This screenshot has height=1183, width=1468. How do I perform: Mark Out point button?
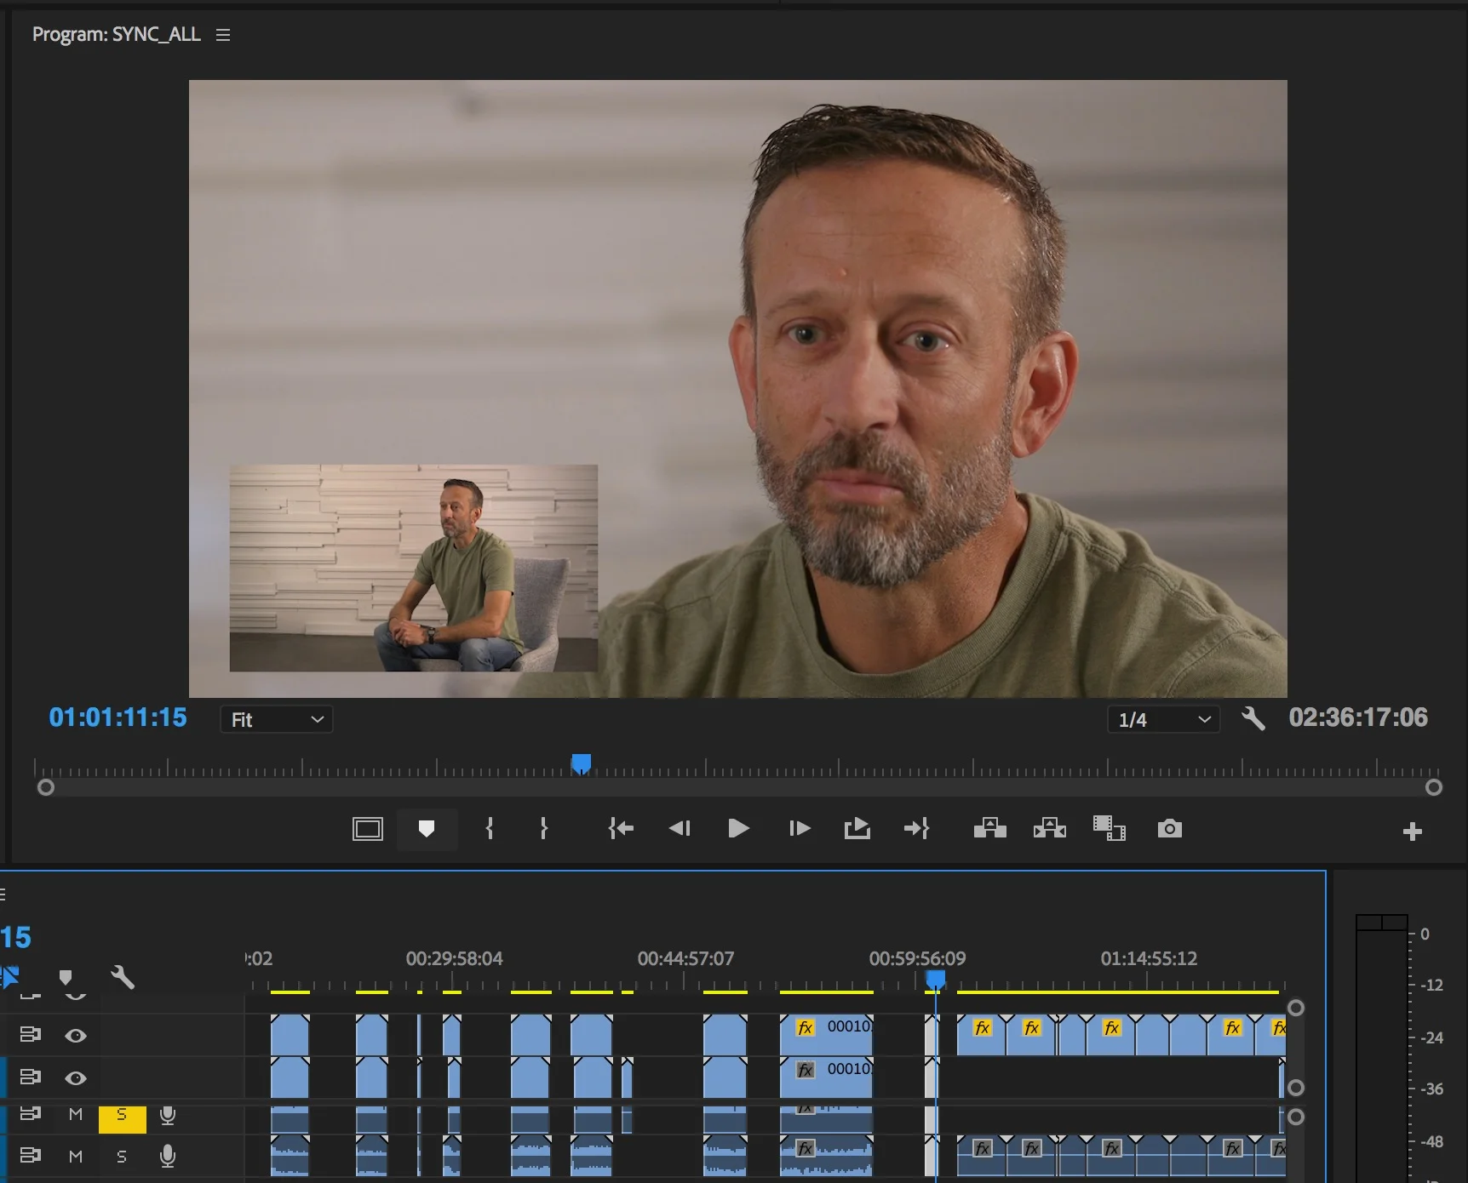click(544, 829)
